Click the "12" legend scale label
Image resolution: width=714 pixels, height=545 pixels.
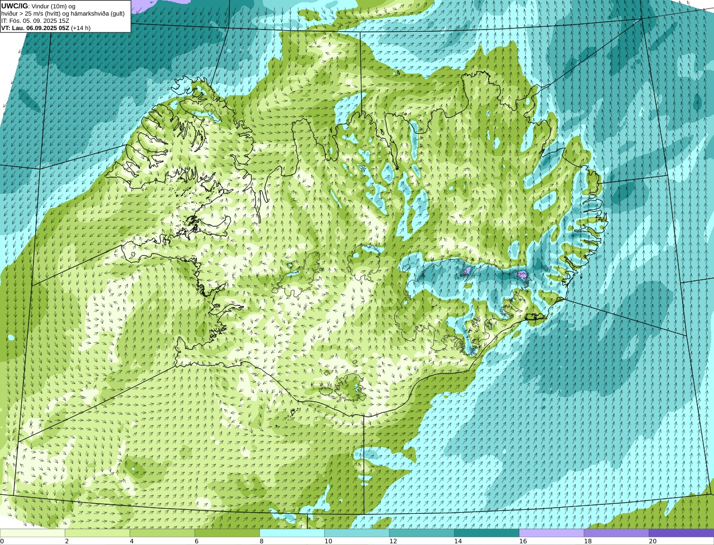pos(393,541)
